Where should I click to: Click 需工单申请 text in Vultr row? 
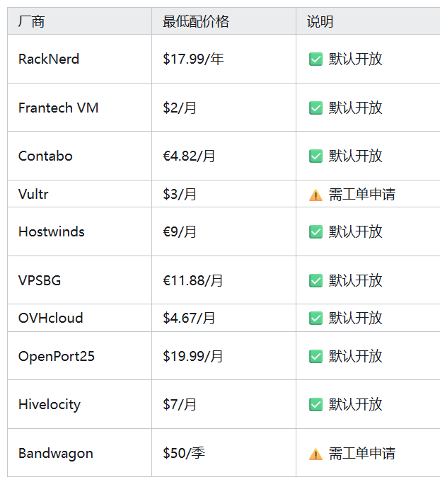(x=362, y=195)
